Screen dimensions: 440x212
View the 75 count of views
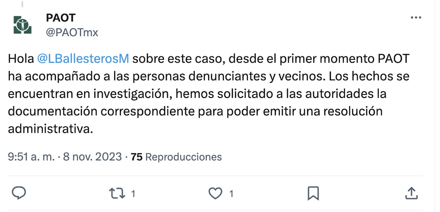point(136,157)
